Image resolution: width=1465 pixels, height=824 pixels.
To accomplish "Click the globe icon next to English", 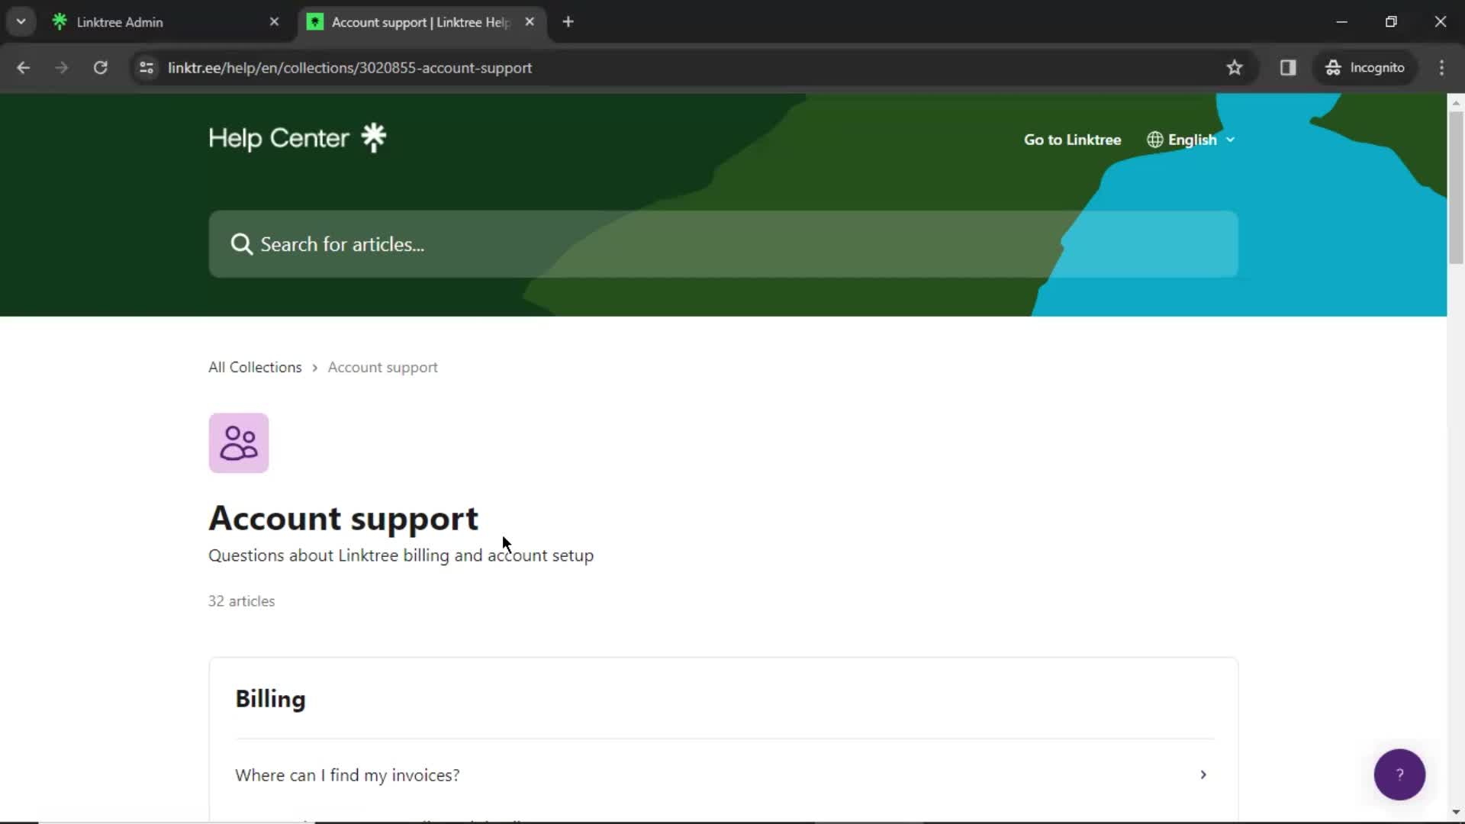I will (1154, 140).
